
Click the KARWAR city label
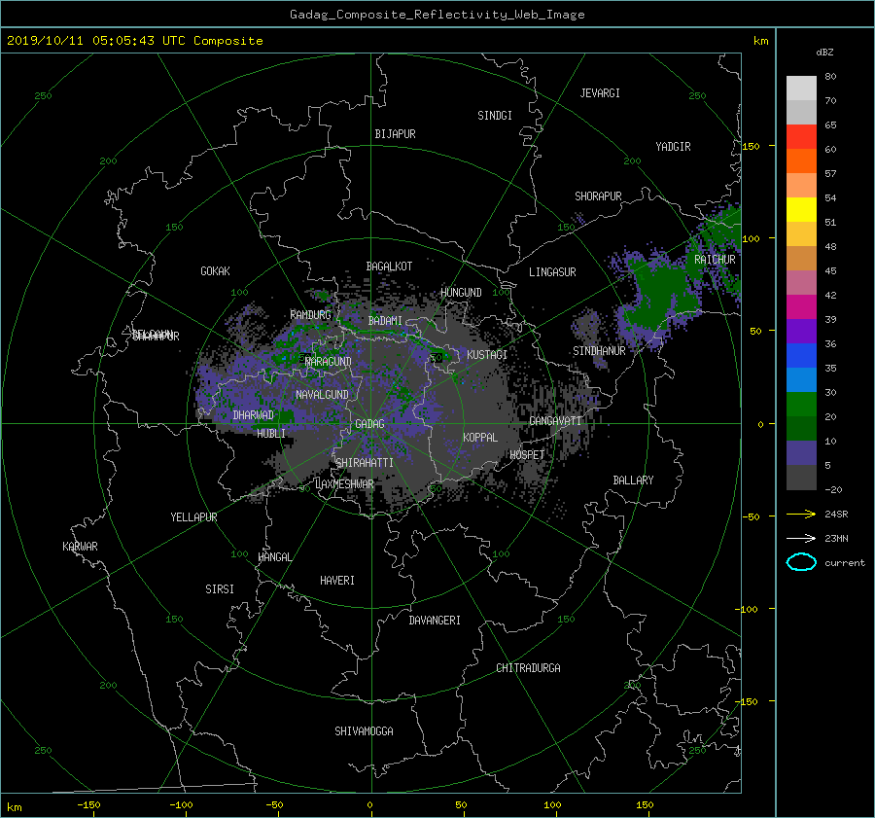[80, 547]
